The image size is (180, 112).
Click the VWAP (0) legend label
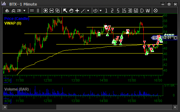click(x=13, y=23)
